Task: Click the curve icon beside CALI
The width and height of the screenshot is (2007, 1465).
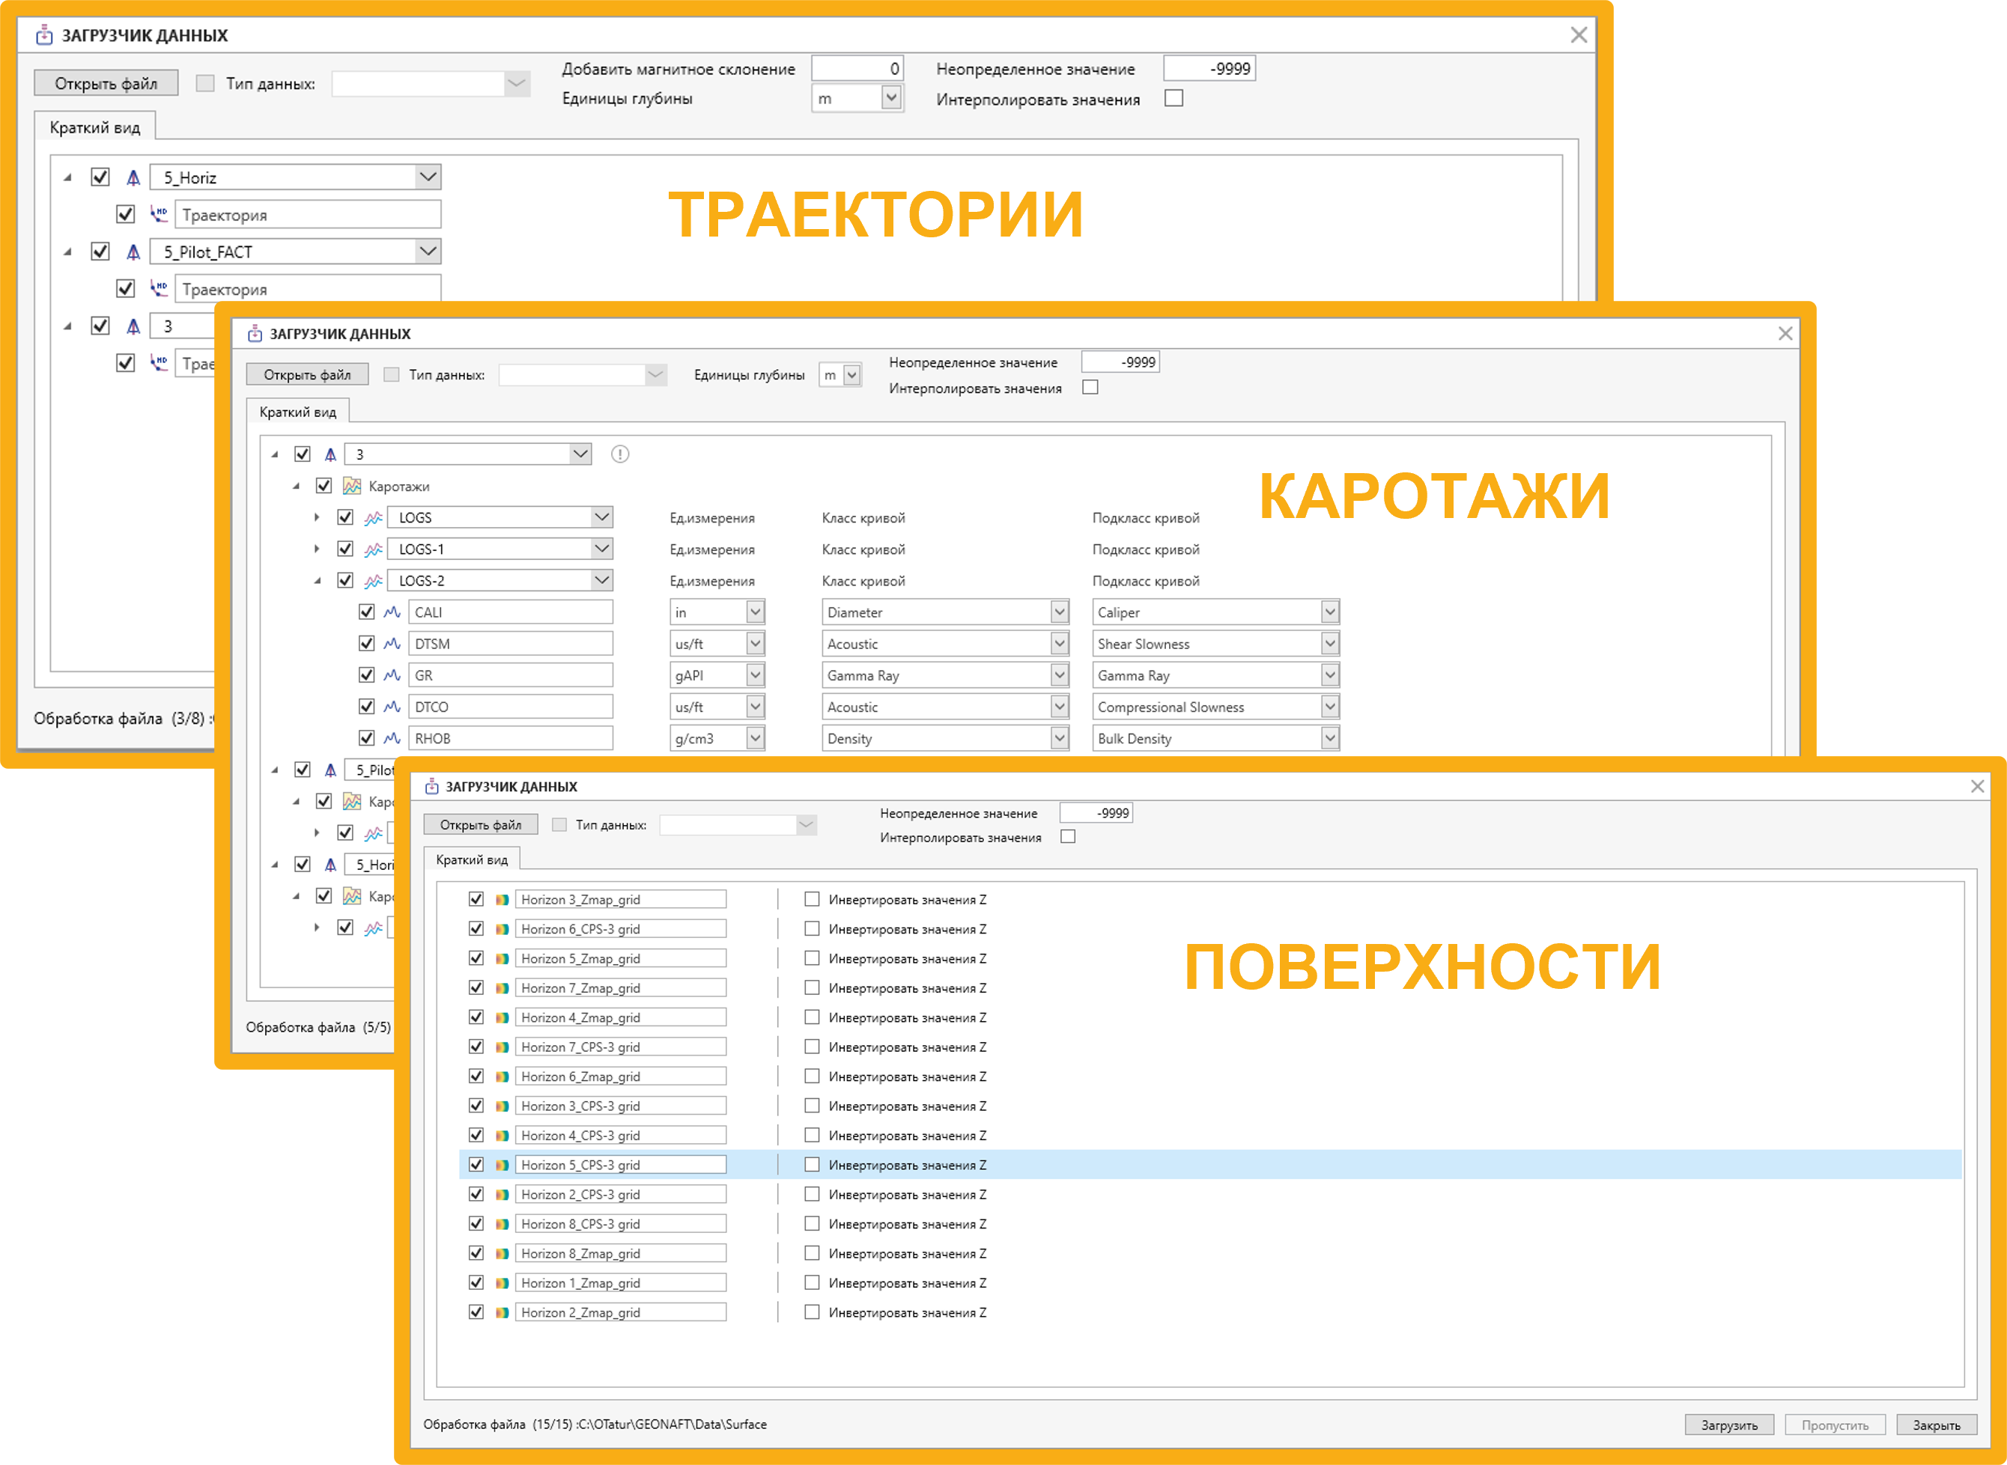Action: (392, 613)
